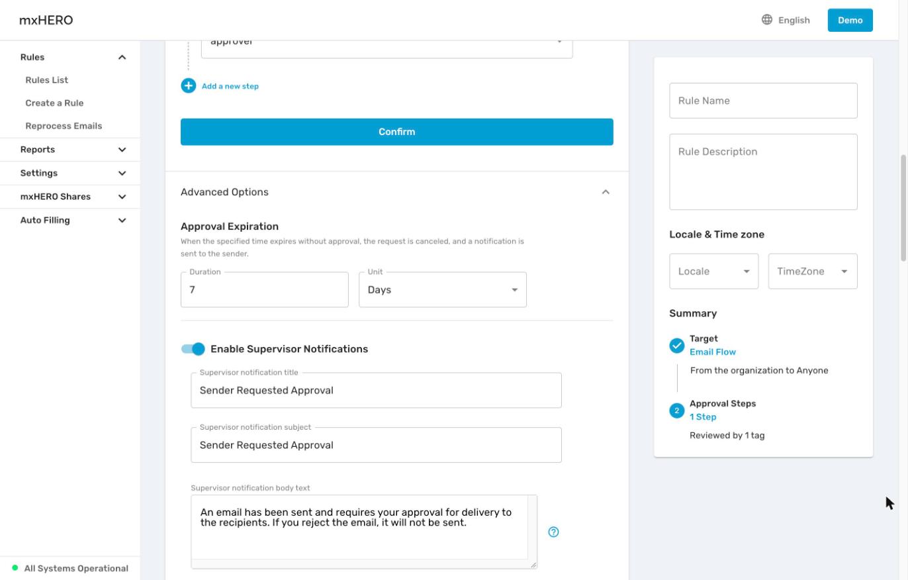Expand the Reports sidebar section

pyautogui.click(x=122, y=150)
